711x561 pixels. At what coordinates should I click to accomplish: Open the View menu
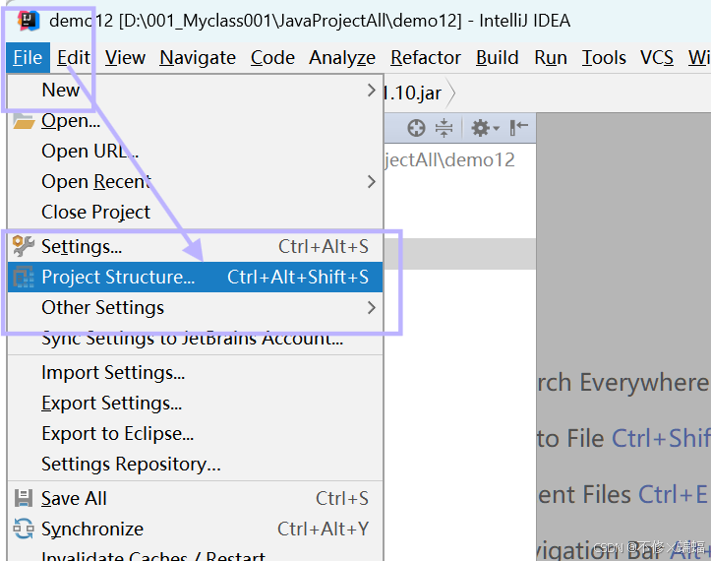[125, 58]
